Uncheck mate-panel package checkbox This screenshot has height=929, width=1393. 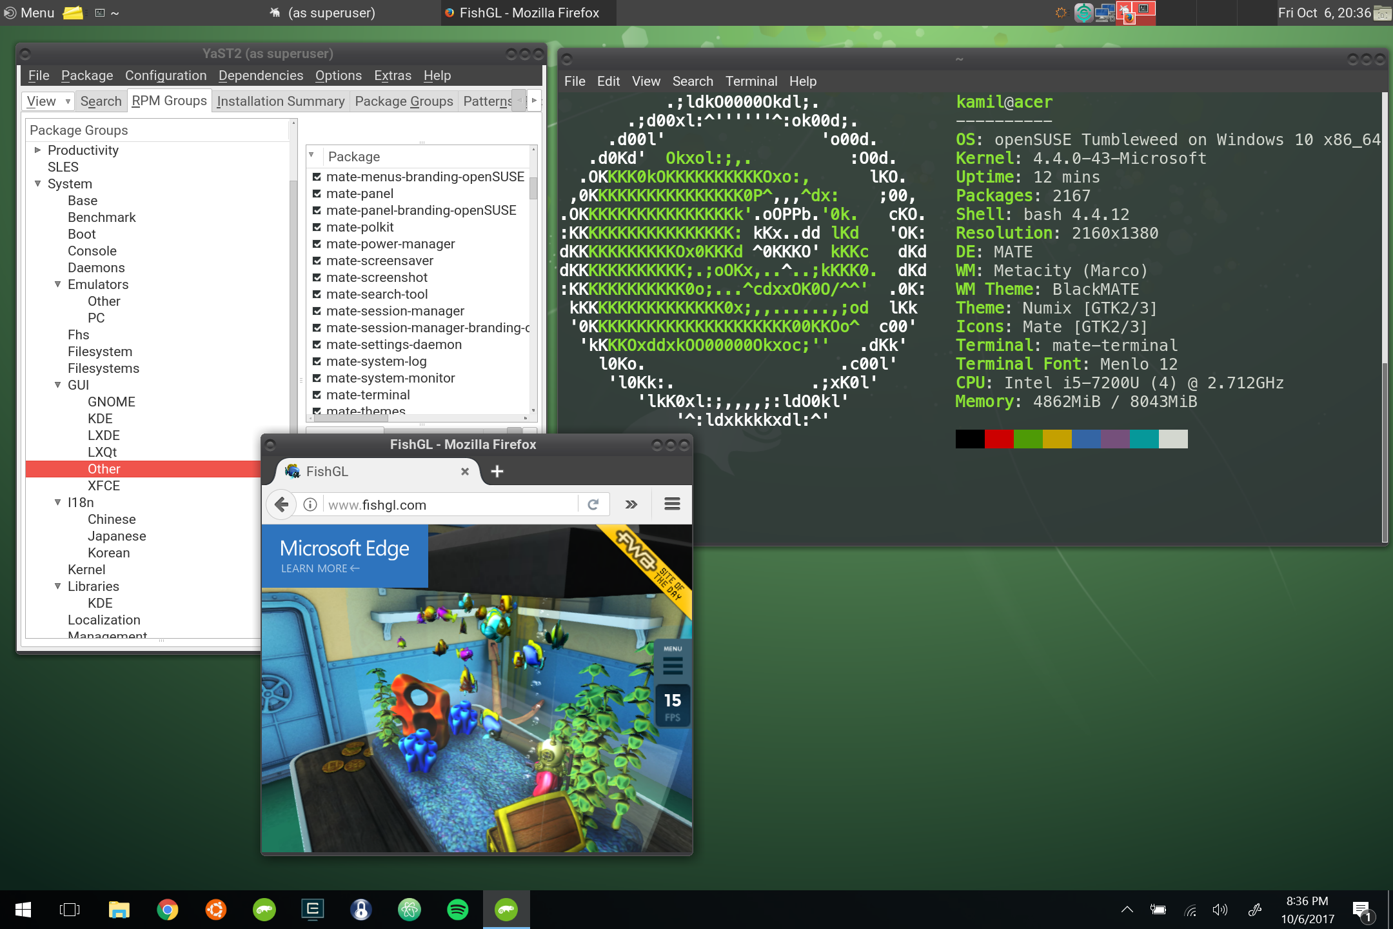tap(317, 194)
